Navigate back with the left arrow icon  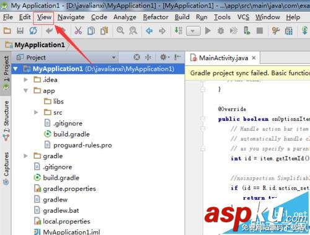coord(149,31)
